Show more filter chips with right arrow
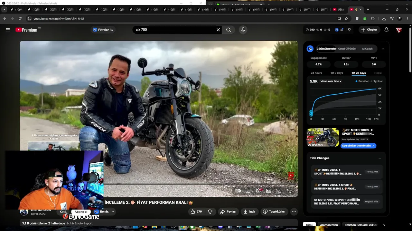 point(384,225)
